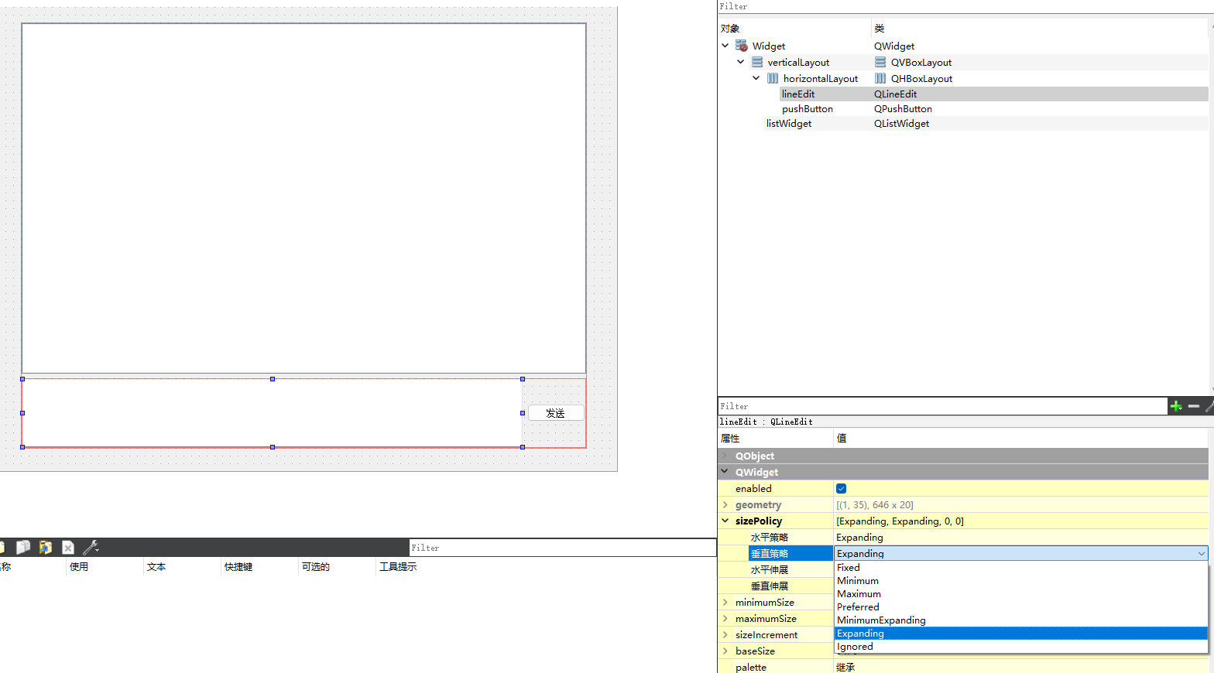Expand the minimumSize property
Viewport: 1214px width, 673px height.
725,602
